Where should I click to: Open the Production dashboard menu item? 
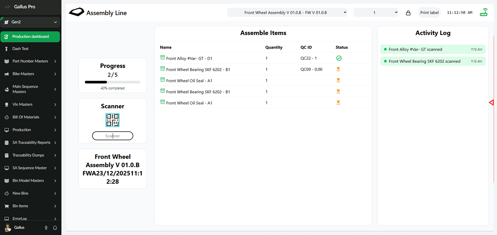pos(30,37)
